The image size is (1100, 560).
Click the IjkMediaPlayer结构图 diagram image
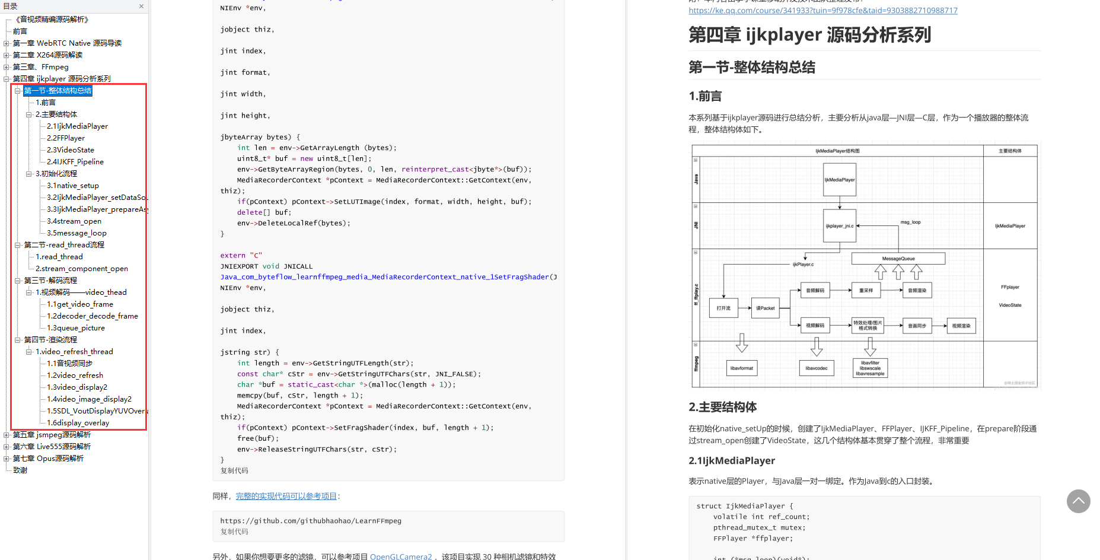[x=866, y=265]
